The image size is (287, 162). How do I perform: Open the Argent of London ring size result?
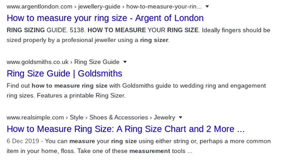[x=105, y=18]
